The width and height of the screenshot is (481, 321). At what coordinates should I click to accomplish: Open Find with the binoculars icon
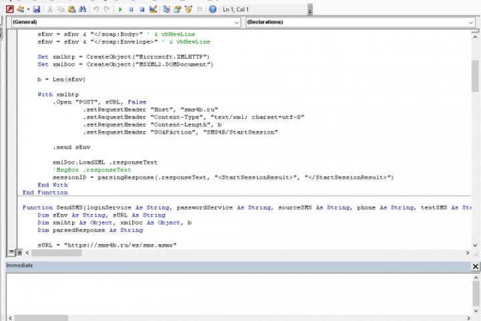(83, 9)
